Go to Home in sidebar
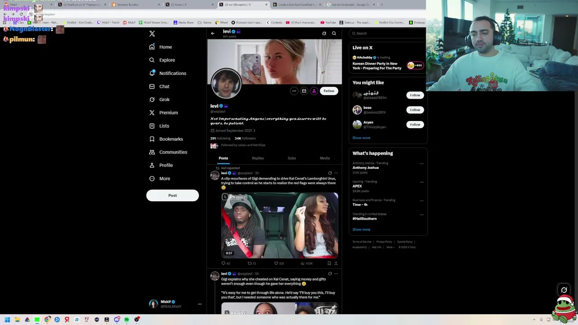This screenshot has width=578, height=325. click(x=161, y=47)
